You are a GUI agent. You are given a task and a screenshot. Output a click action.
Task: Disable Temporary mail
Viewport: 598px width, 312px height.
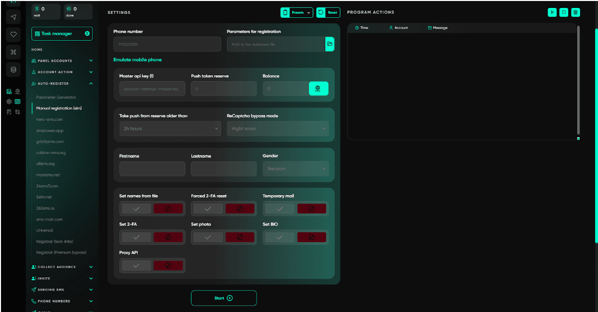pos(312,208)
